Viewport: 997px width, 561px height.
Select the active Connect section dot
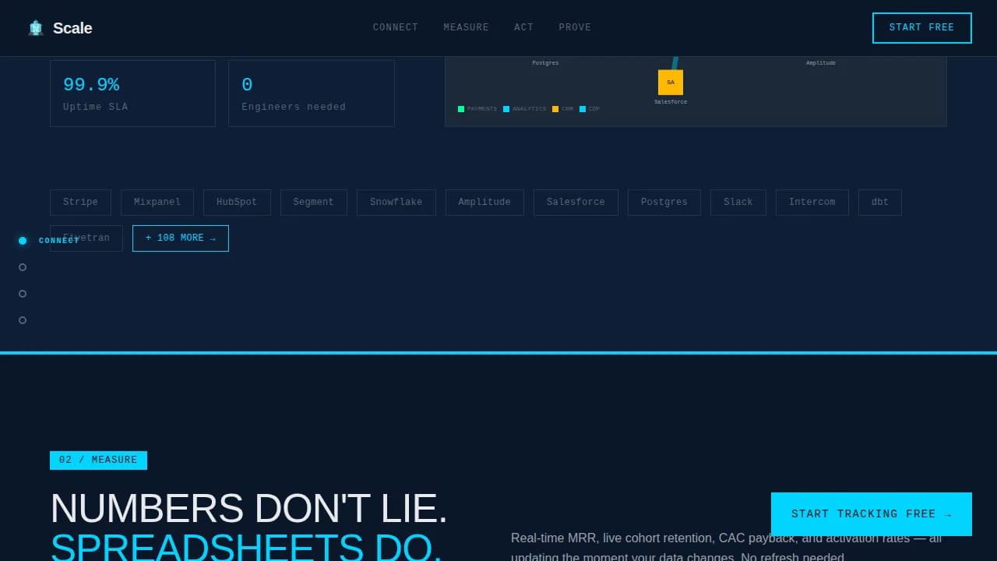coord(23,241)
